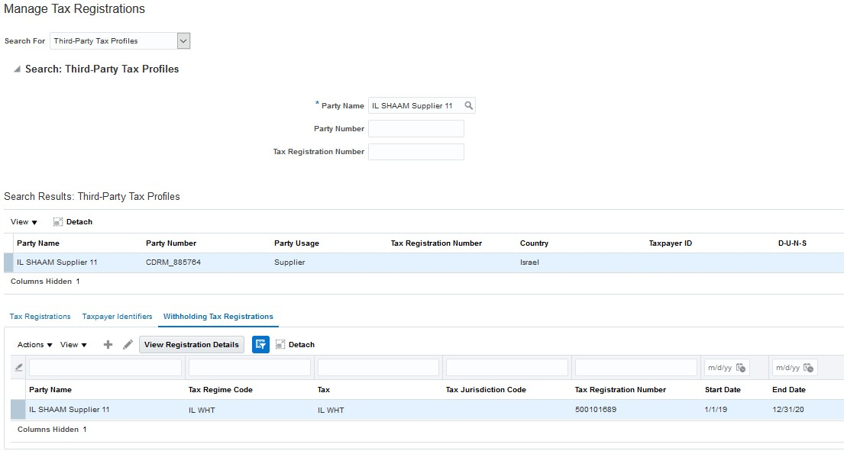Click the Tax Jurisdiction Code filter field

point(507,368)
